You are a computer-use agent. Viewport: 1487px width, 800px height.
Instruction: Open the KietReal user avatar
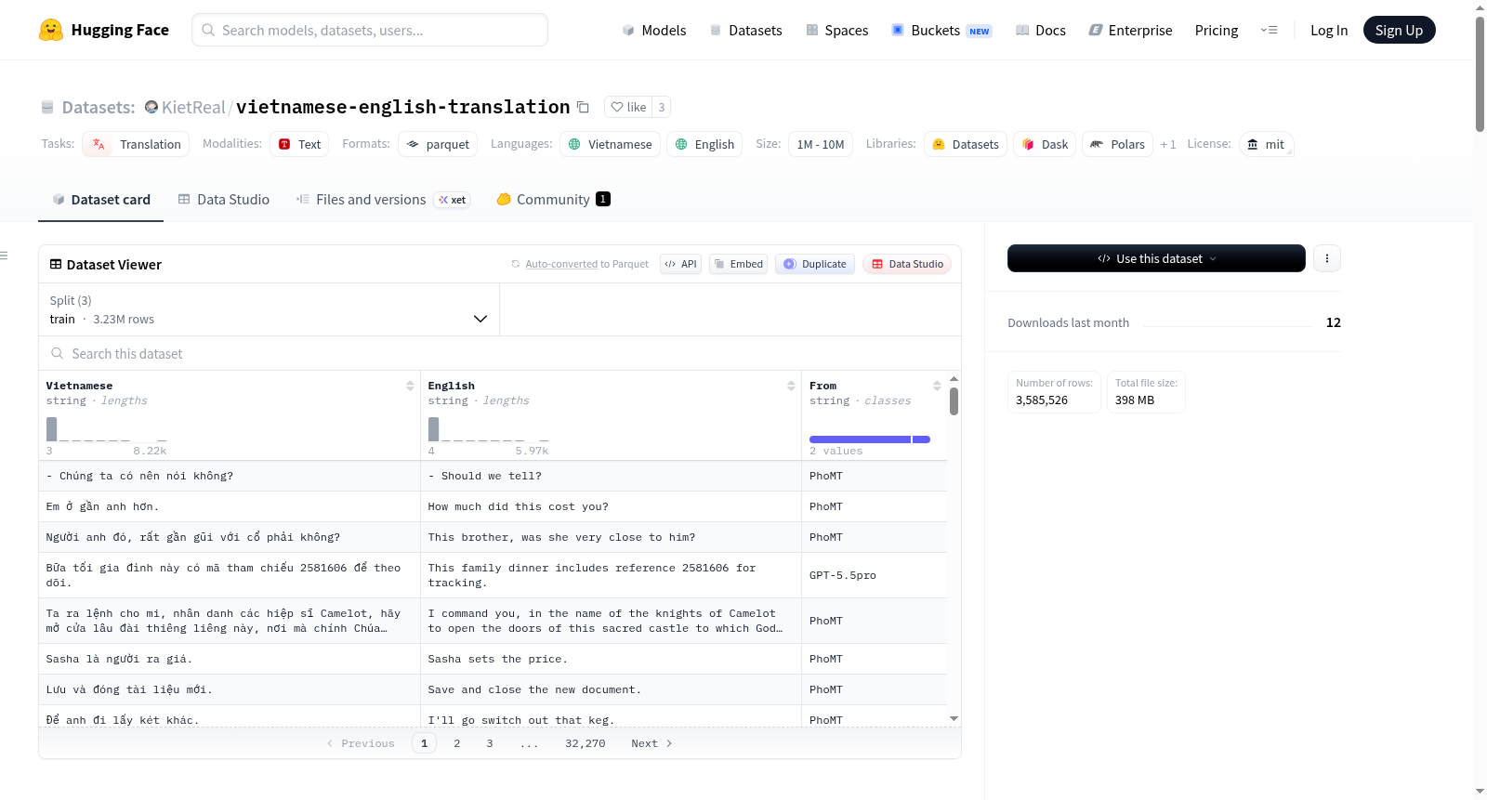151,107
